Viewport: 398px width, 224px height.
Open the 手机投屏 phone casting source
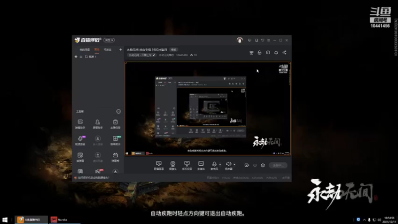coord(187,165)
